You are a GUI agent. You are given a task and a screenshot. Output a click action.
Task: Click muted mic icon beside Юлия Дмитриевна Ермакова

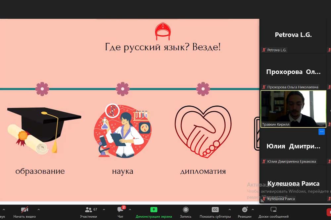pyautogui.click(x=264, y=162)
